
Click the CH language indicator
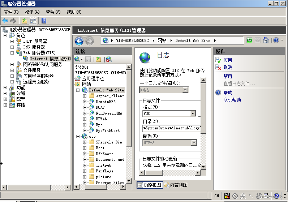point(216,196)
